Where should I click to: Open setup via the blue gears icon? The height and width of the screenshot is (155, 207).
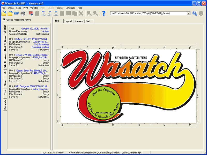[x=195, y=13]
